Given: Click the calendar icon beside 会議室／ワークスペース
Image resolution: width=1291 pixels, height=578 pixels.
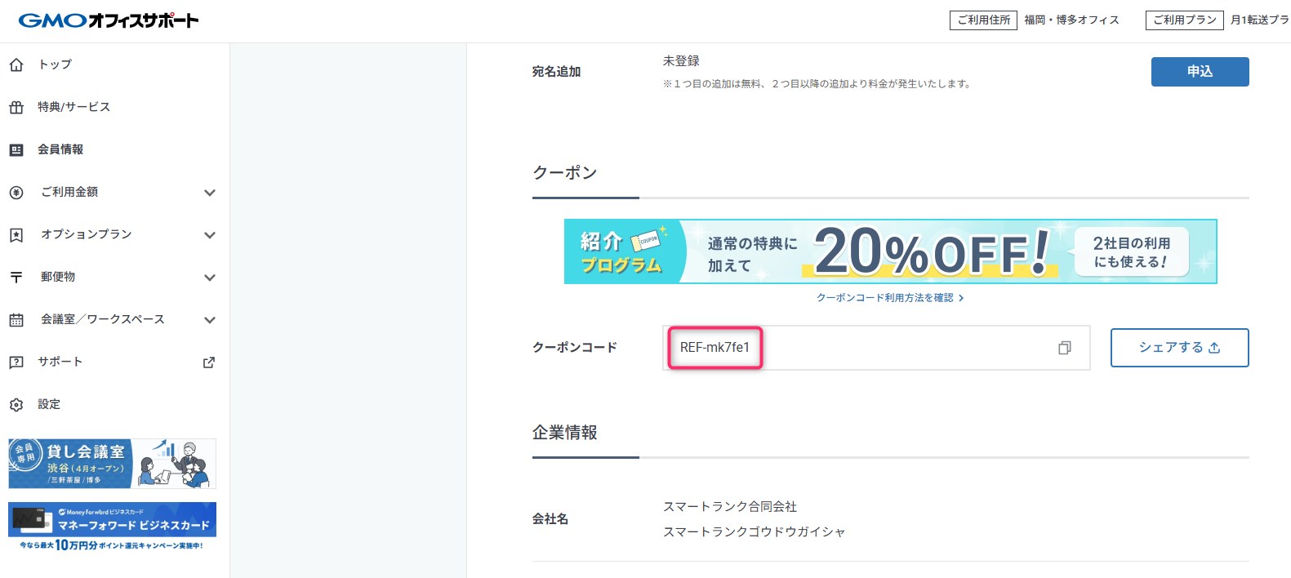Looking at the screenshot, I should coord(16,319).
